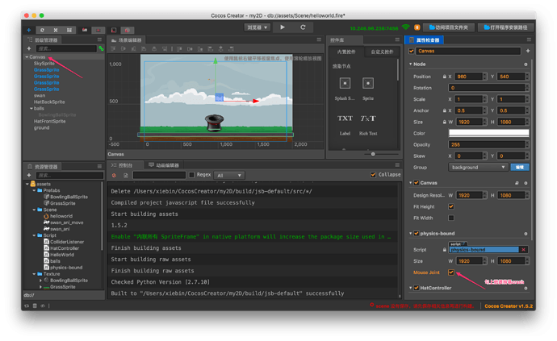
Task: Open the scene editor panel menu icon
Action: (x=319, y=40)
